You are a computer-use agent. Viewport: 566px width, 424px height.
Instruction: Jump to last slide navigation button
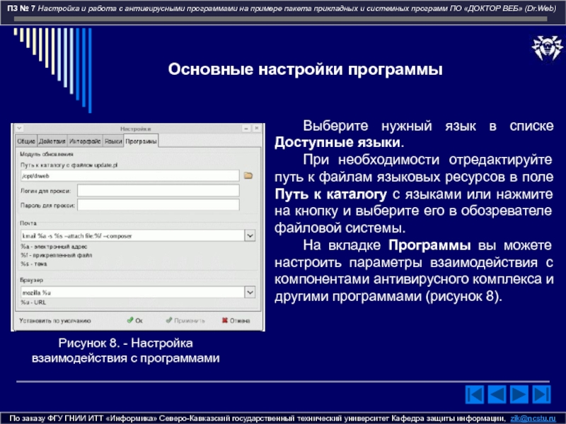541,394
